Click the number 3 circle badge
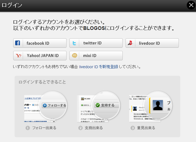The width and height of the screenshot is (196, 142). pos(133,128)
